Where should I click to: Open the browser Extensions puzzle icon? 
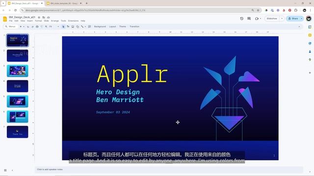pos(296,10)
